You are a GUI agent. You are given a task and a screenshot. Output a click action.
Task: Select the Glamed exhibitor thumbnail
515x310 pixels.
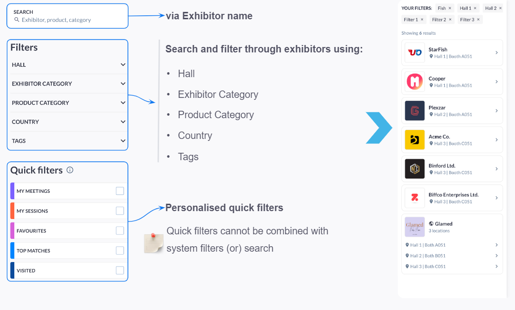coord(415,227)
